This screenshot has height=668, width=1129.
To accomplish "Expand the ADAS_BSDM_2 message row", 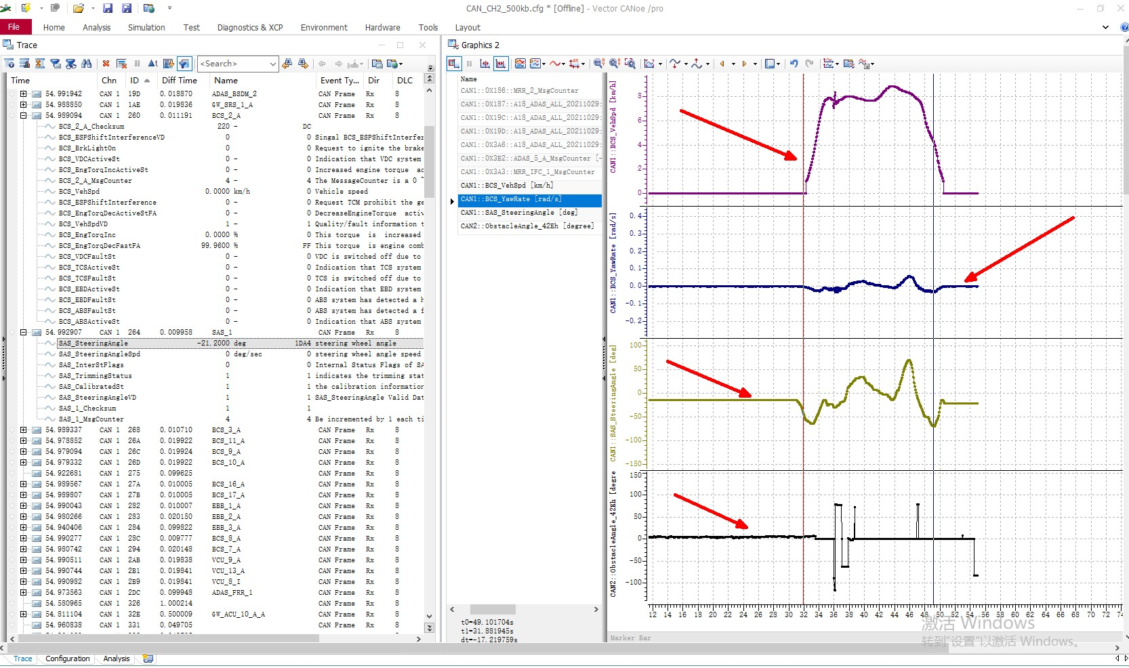I will (23, 94).
